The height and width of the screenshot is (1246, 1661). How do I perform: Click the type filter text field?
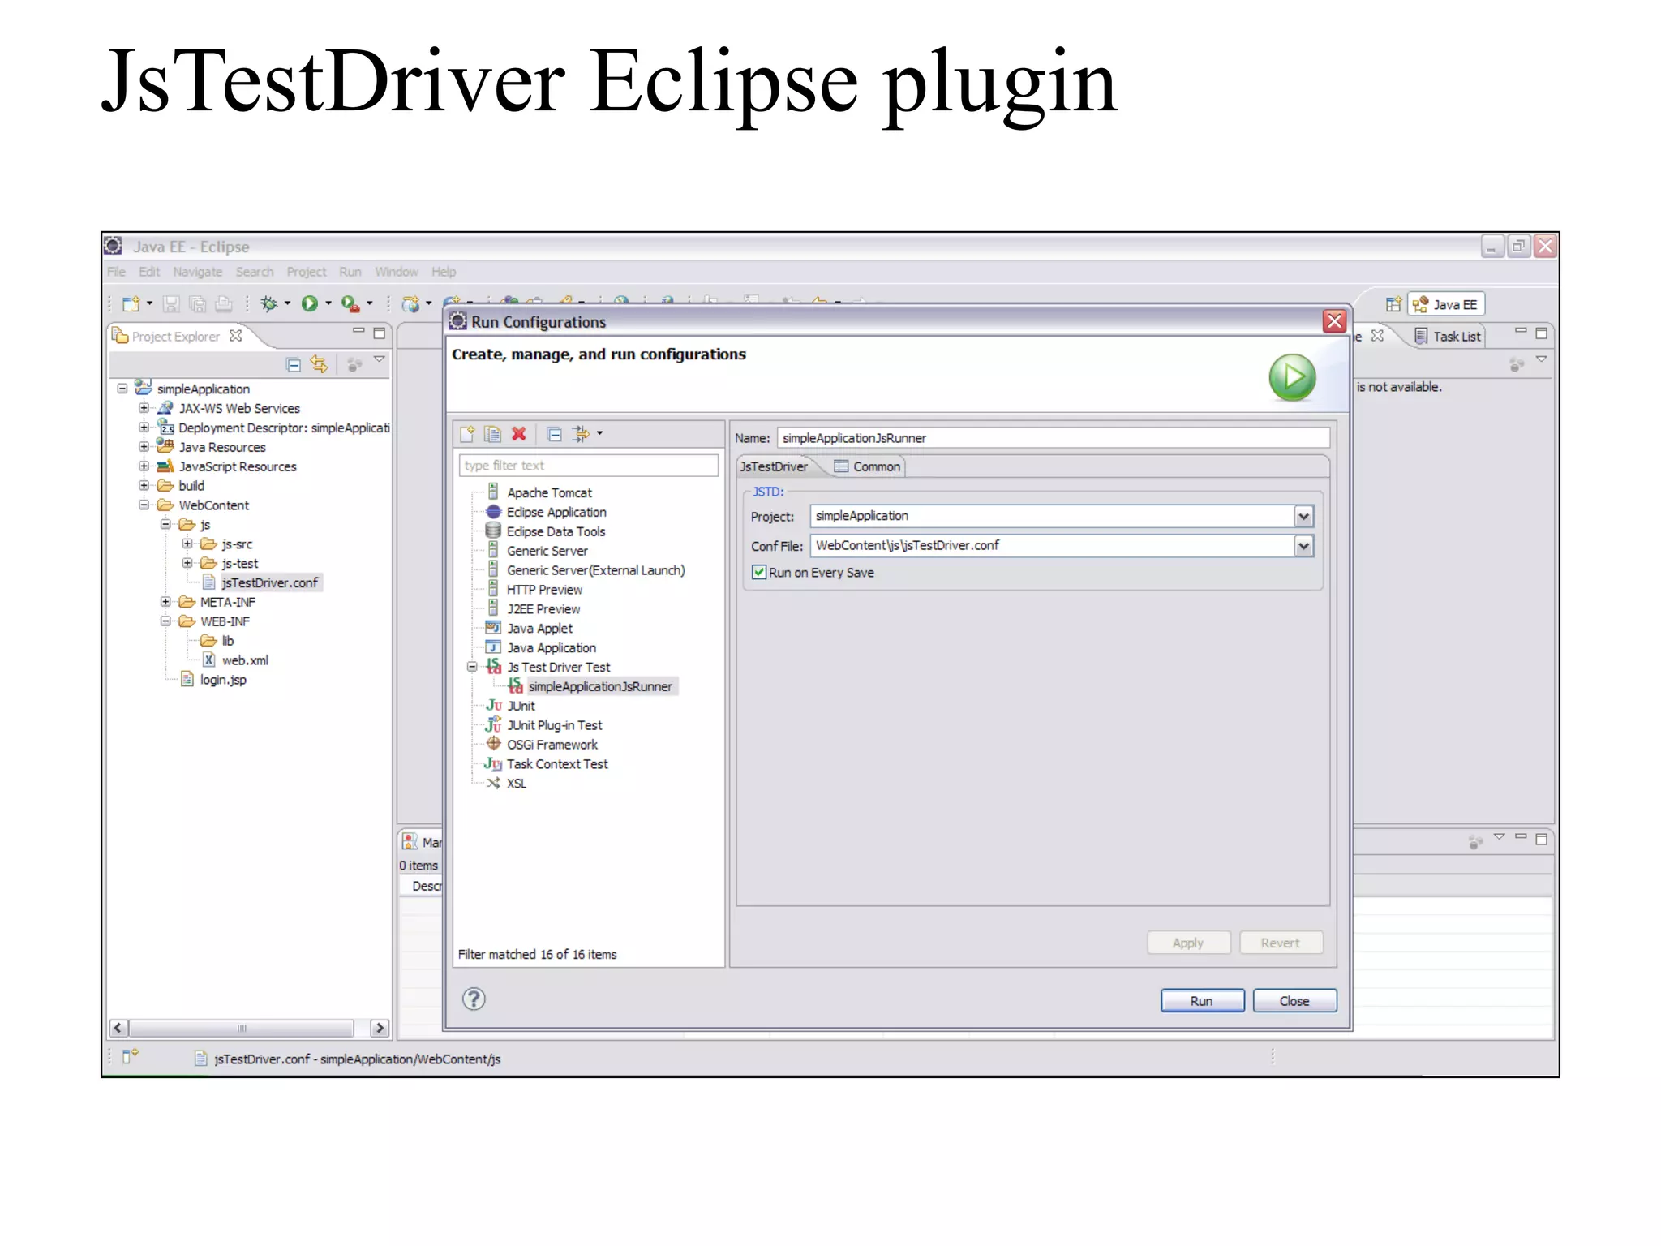(588, 466)
